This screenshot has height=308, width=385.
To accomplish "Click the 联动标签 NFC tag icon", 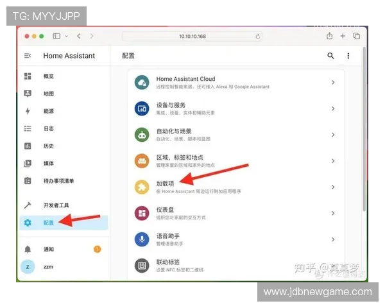I will click(142, 266).
